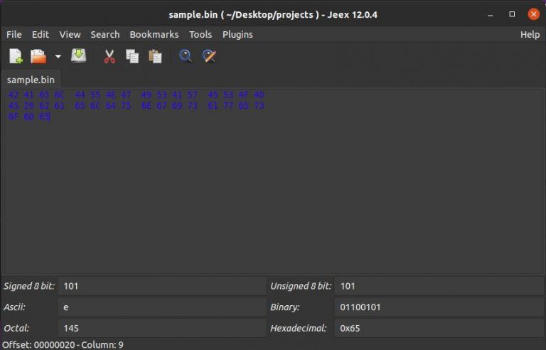Click the Copy toolbar icon
Viewport: 546px width, 350px height.
(x=132, y=56)
